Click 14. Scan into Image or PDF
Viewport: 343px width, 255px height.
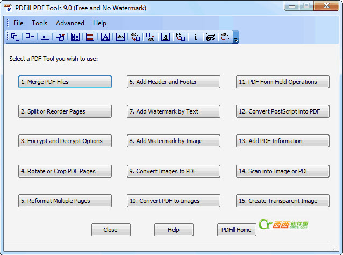(283, 171)
